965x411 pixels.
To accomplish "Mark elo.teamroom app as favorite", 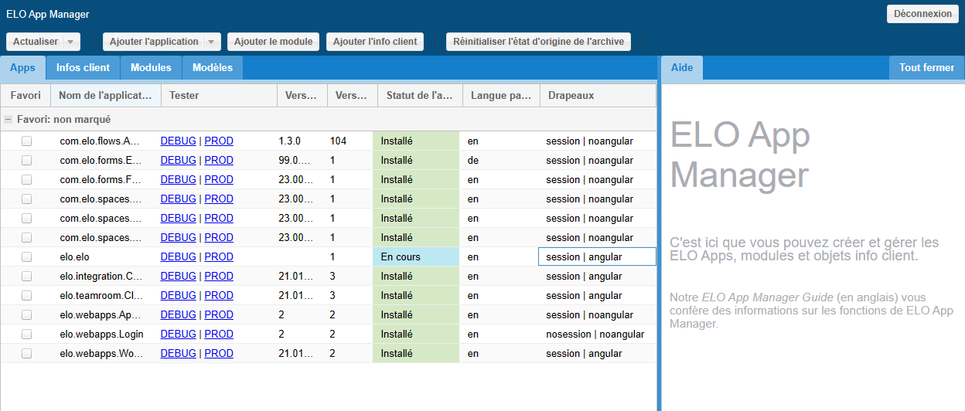I will pos(27,296).
